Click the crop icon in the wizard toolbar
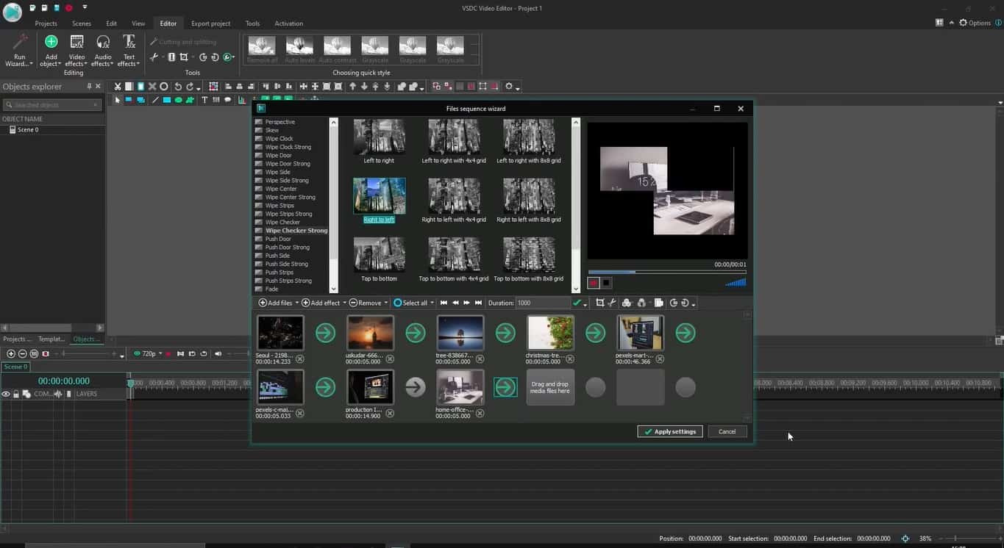This screenshot has width=1004, height=548. [x=600, y=303]
